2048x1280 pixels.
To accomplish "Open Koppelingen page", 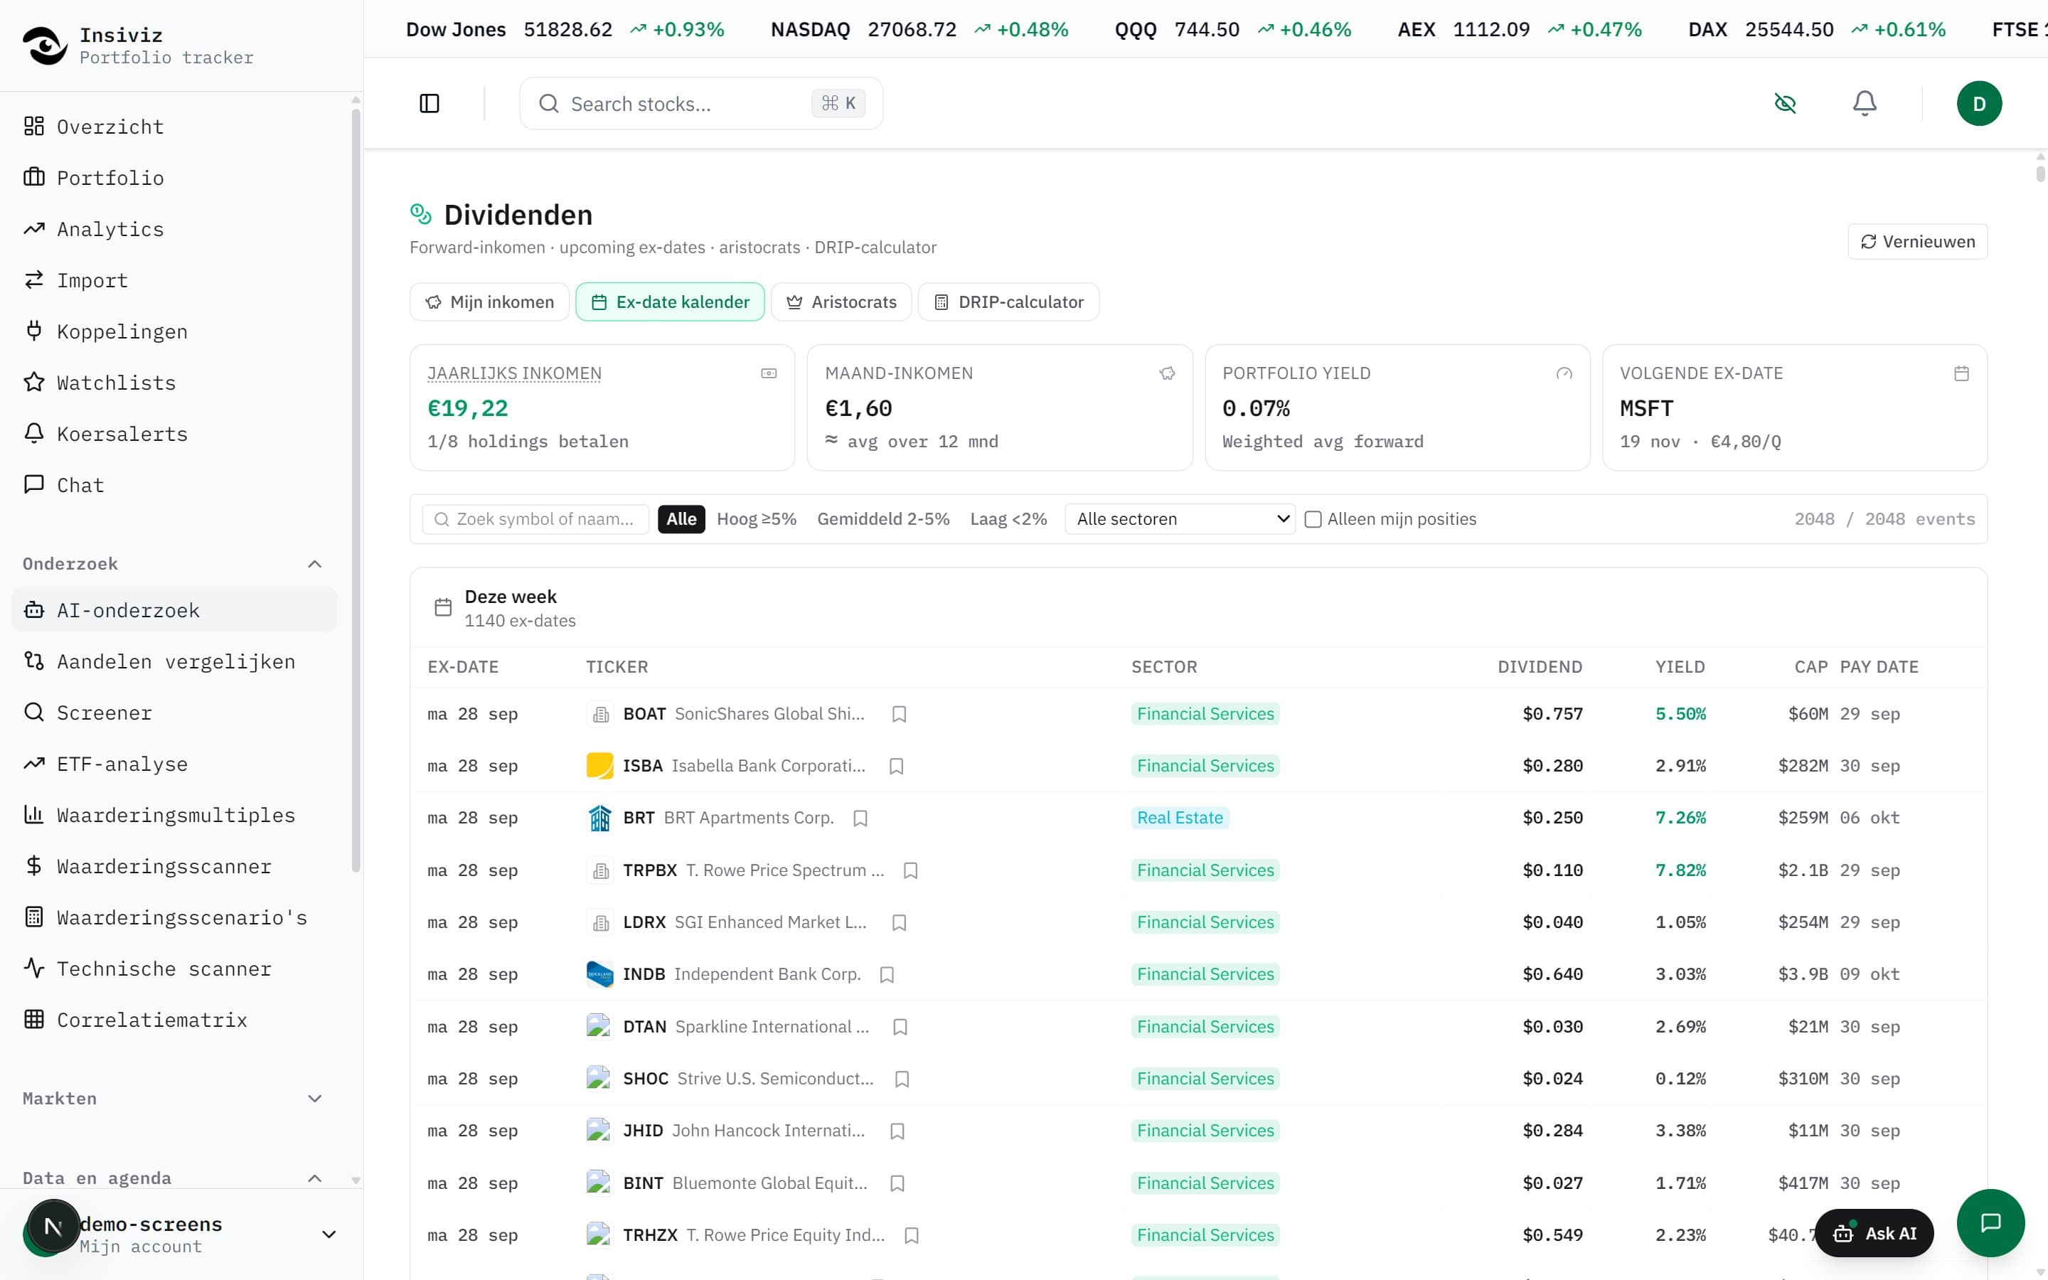I will (x=174, y=332).
